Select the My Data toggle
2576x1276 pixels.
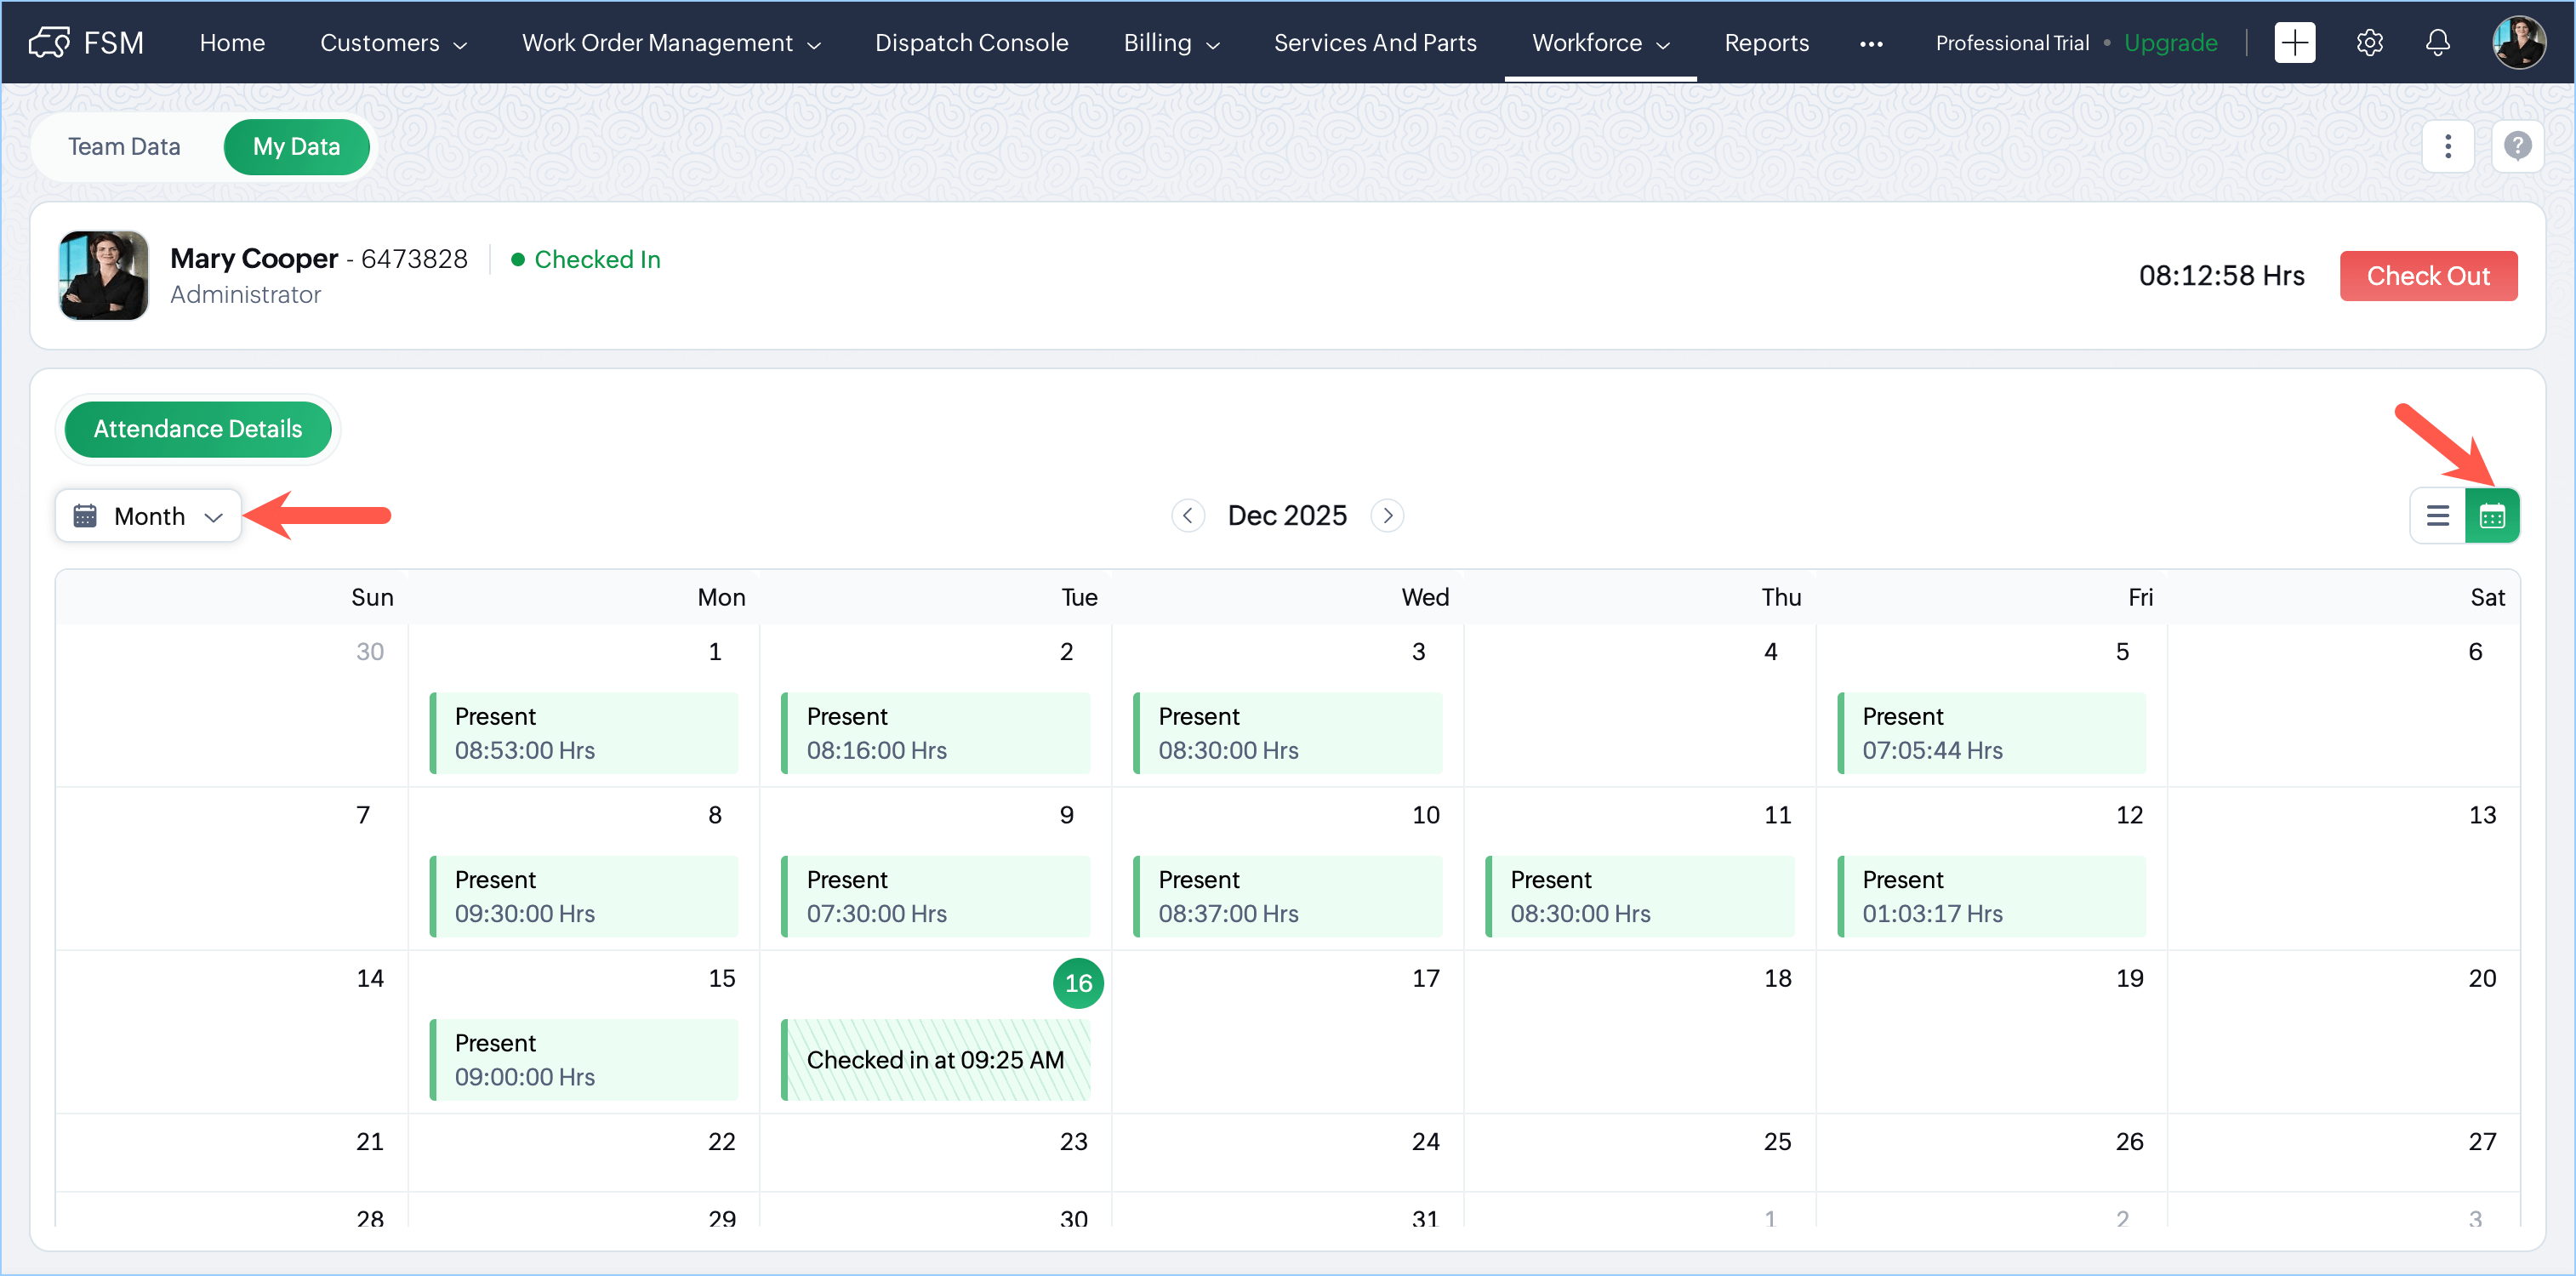[x=296, y=147]
